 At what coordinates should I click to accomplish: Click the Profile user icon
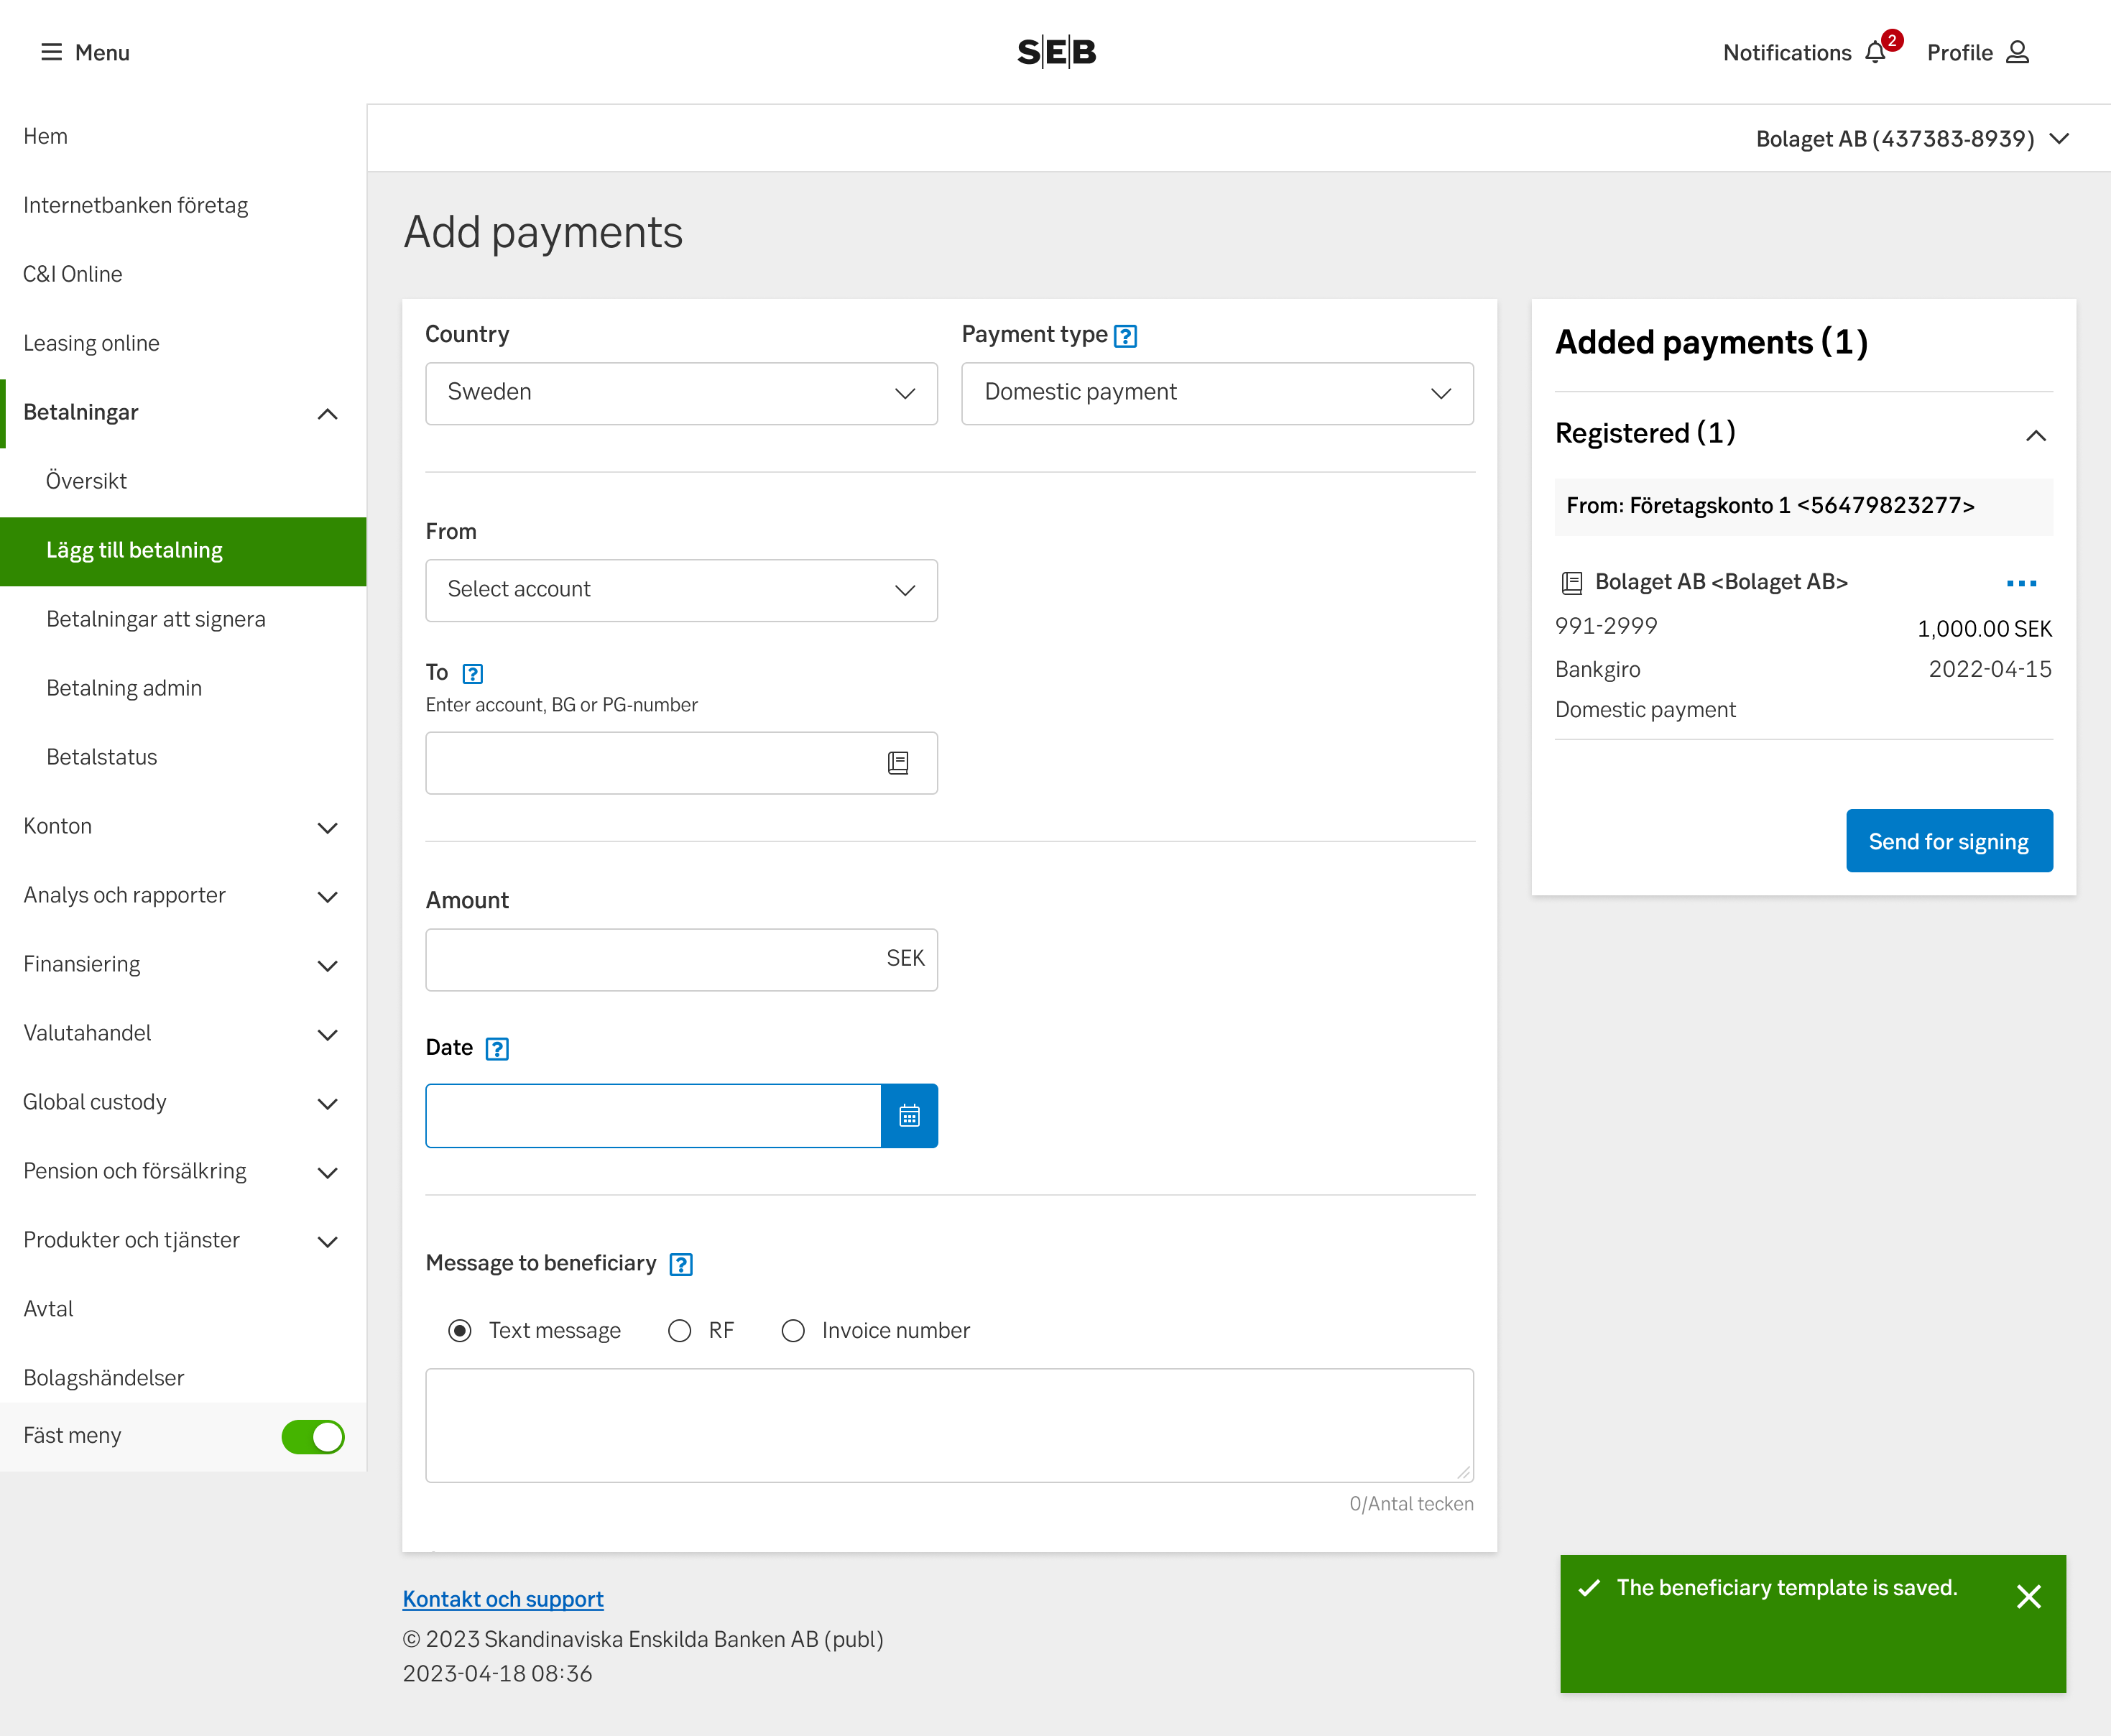pyautogui.click(x=2017, y=52)
